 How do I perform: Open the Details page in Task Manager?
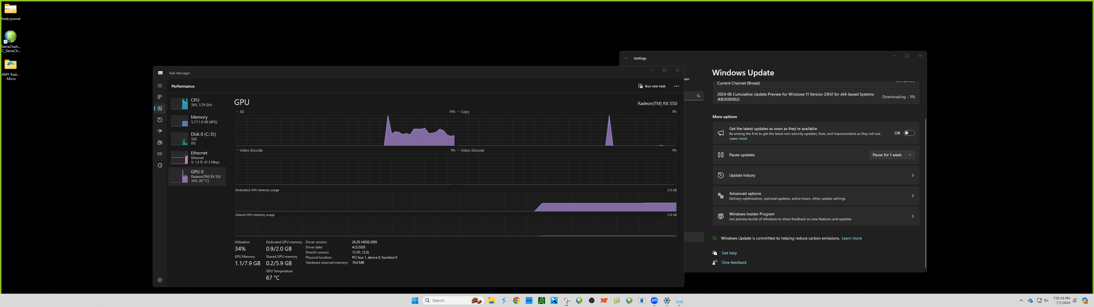pyautogui.click(x=160, y=154)
